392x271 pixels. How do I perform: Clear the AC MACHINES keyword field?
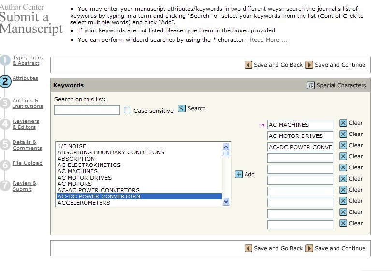point(343,123)
